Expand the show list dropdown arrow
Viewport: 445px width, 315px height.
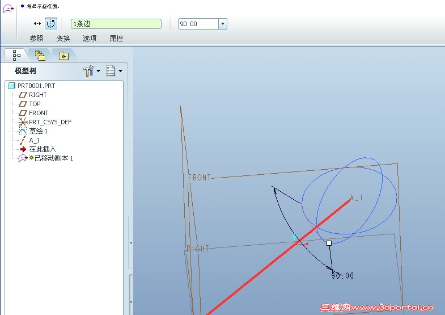pos(121,71)
